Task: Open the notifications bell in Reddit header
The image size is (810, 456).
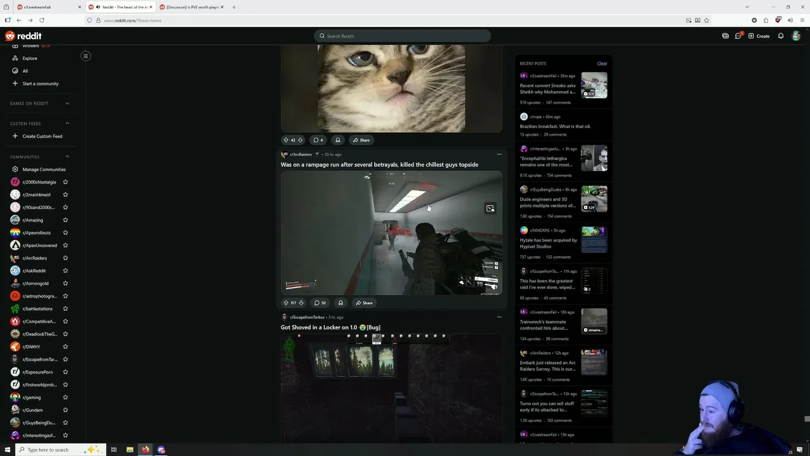Action: (781, 36)
